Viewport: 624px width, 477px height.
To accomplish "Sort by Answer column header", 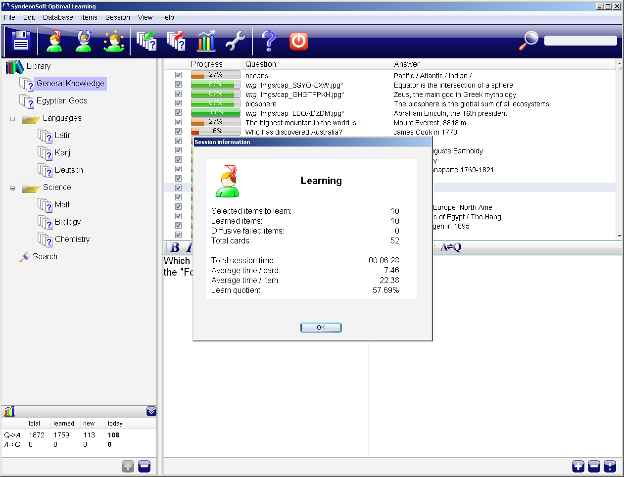I will click(407, 64).
